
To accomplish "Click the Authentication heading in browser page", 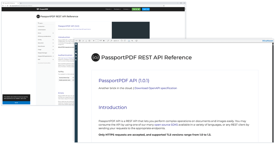I will (65, 55).
